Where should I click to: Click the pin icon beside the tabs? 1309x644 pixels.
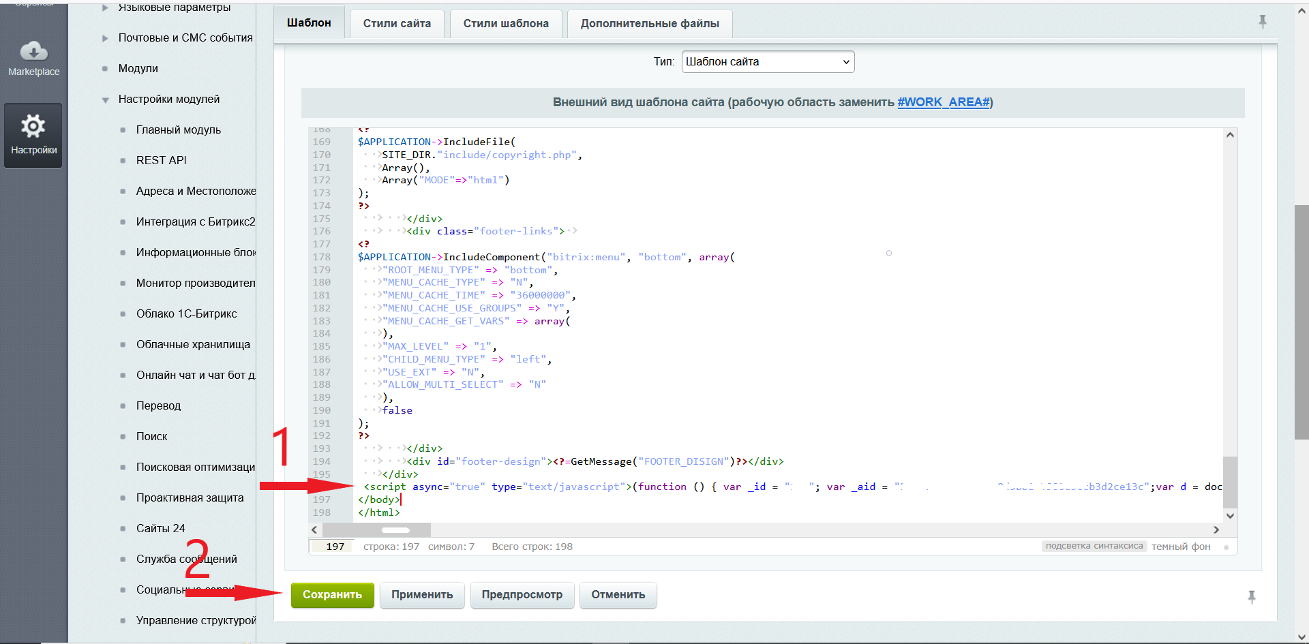click(x=1262, y=22)
